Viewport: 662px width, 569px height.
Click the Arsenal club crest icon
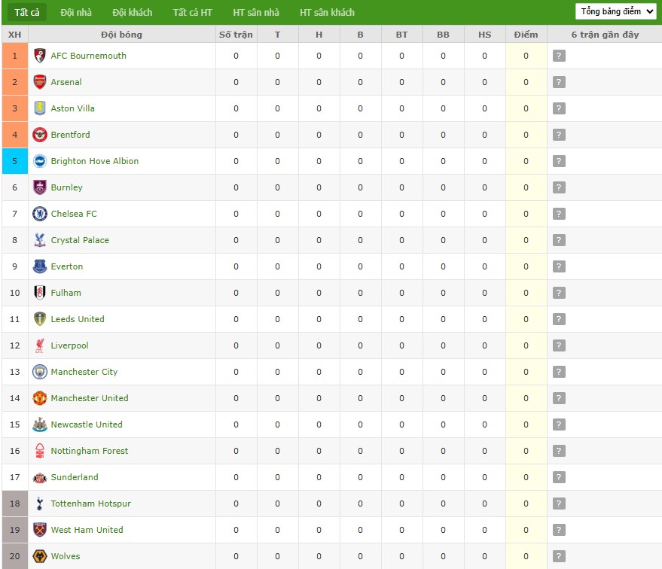click(40, 82)
